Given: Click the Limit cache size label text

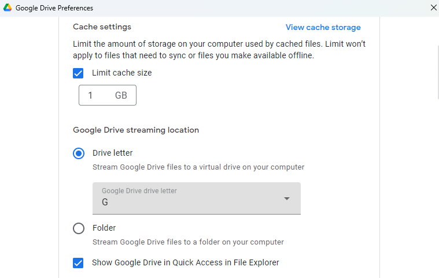Looking at the screenshot, I should coord(122,73).
